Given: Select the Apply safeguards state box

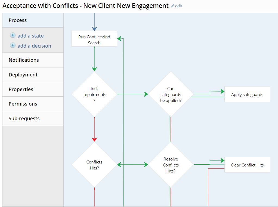Looking at the screenshot, I should click(247, 94).
